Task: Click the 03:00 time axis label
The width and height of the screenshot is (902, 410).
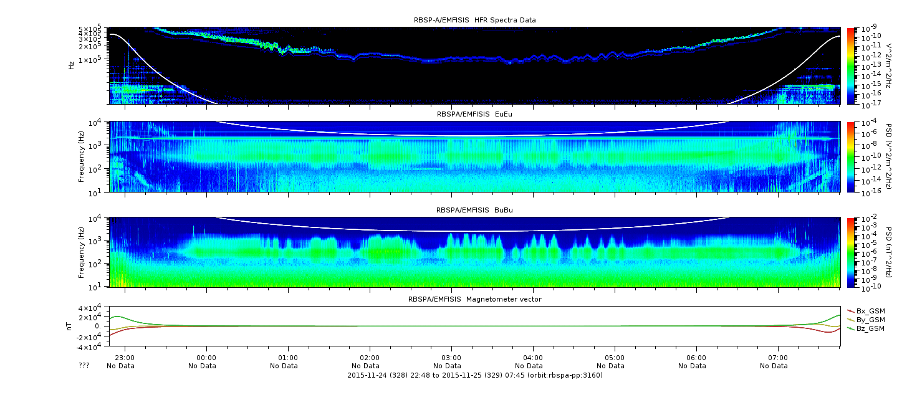Action: (451, 358)
